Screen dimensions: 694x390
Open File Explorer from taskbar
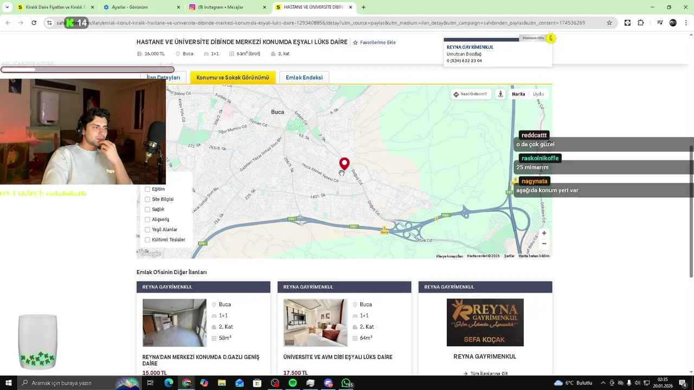(x=221, y=383)
